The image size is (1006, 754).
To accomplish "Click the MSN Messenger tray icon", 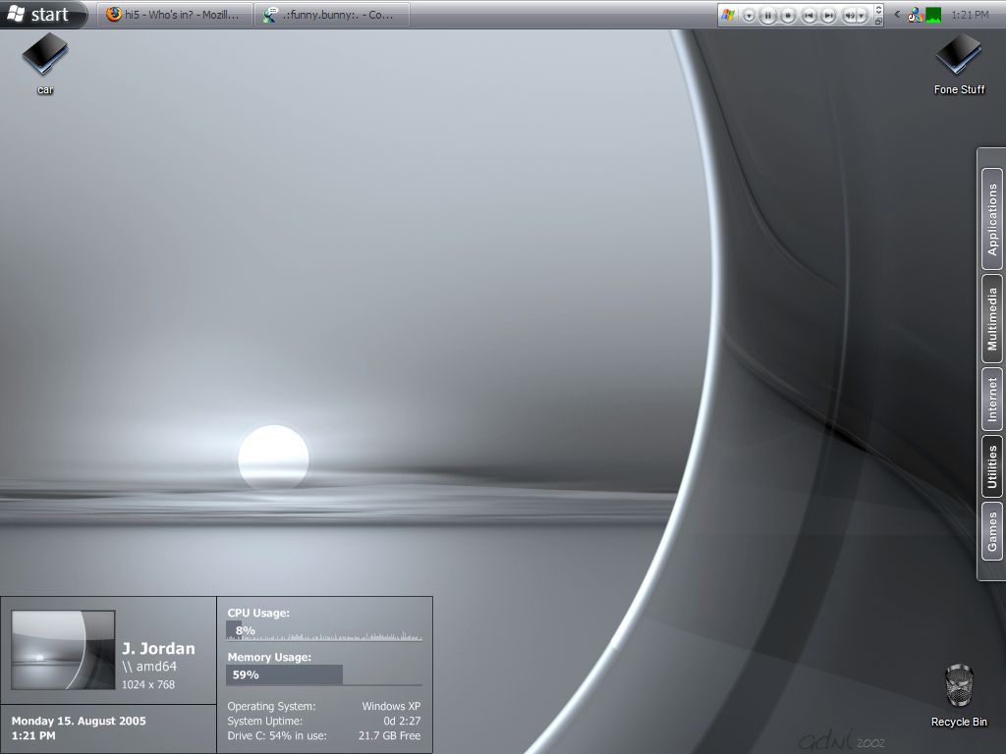I will coord(916,15).
